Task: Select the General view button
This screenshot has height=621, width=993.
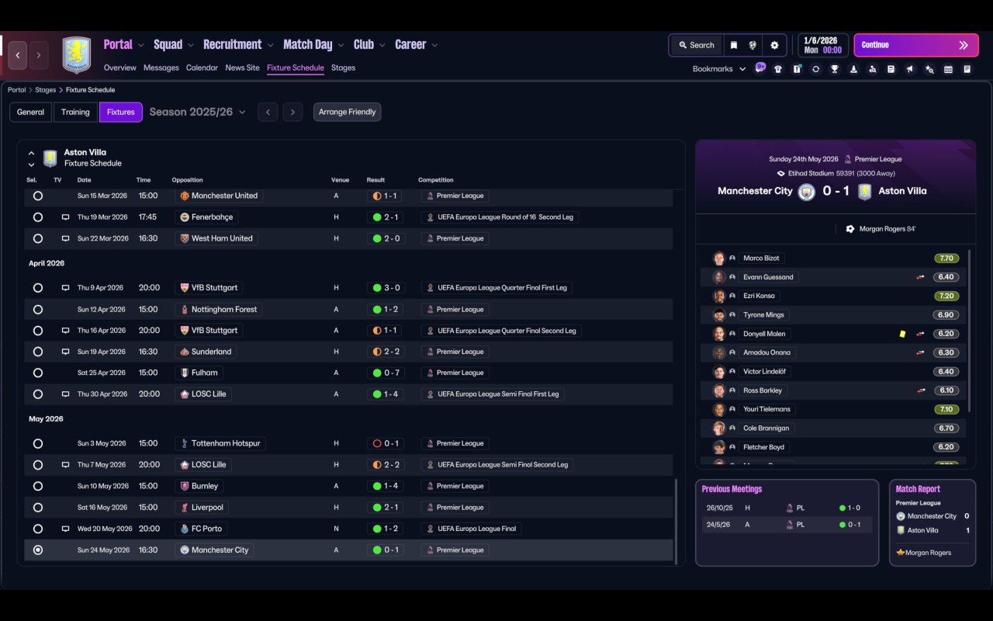Action: [x=30, y=112]
